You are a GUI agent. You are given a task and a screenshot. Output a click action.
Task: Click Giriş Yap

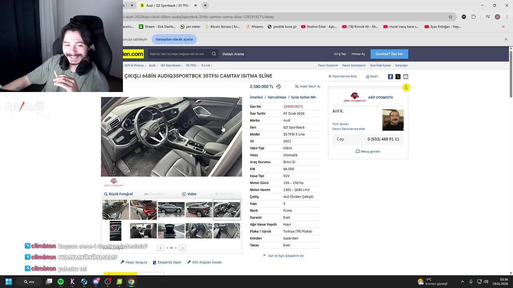point(340,54)
